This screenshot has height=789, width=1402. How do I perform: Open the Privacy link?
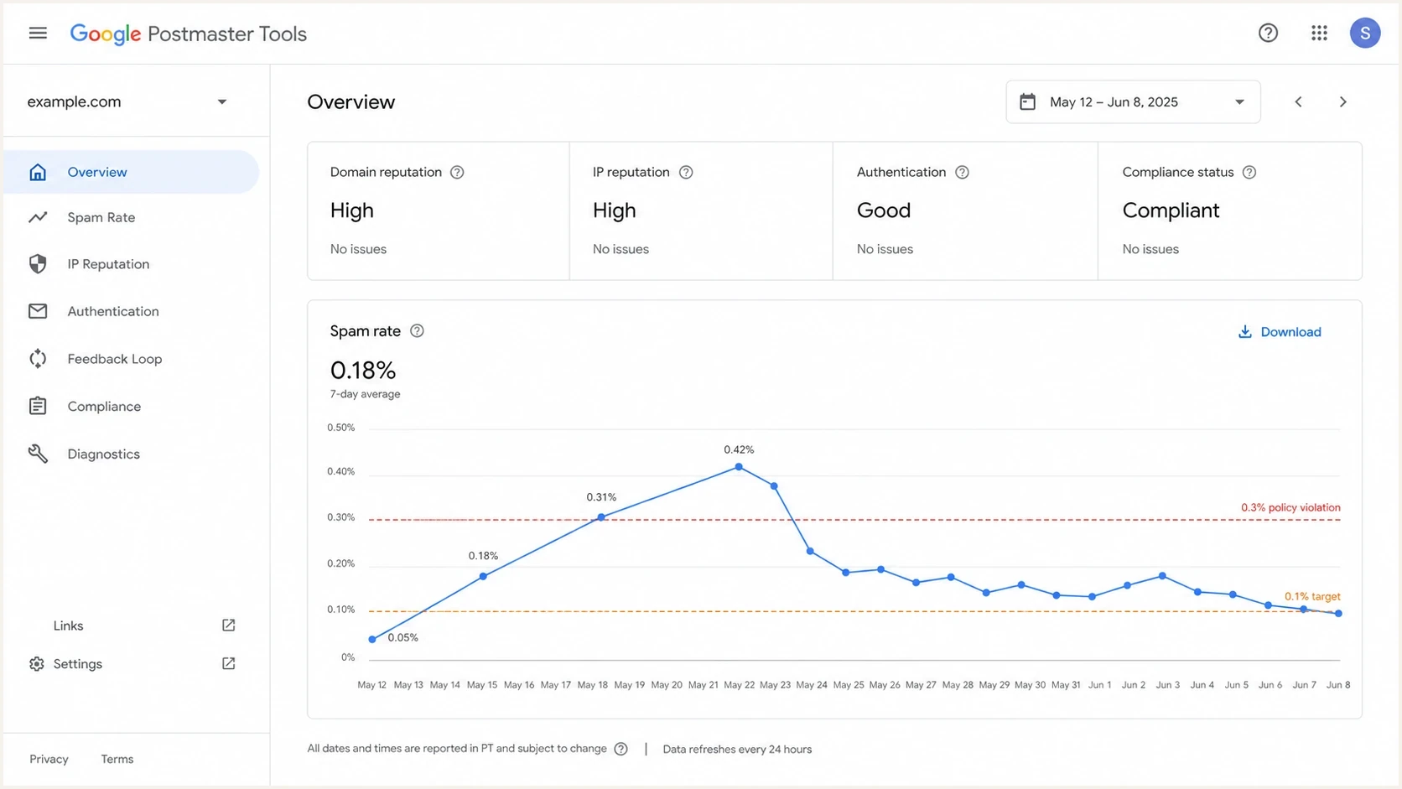(x=49, y=759)
